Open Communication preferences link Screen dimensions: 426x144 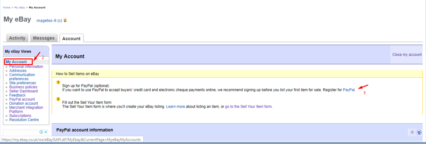tap(22, 77)
